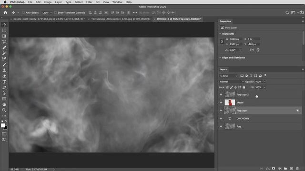This screenshot has height=171, width=305.
Task: Open the Opacity slider dropdown
Action: point(264,82)
